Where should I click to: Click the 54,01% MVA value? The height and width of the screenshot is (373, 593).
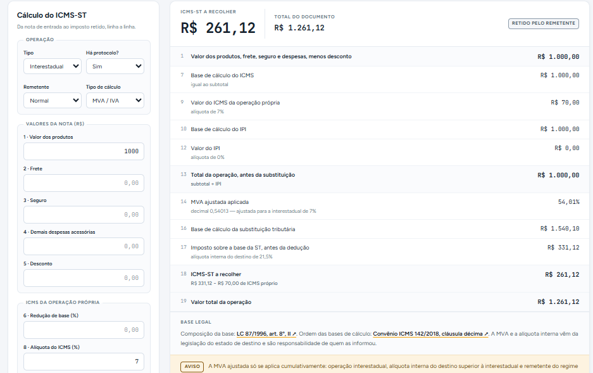[x=568, y=202]
